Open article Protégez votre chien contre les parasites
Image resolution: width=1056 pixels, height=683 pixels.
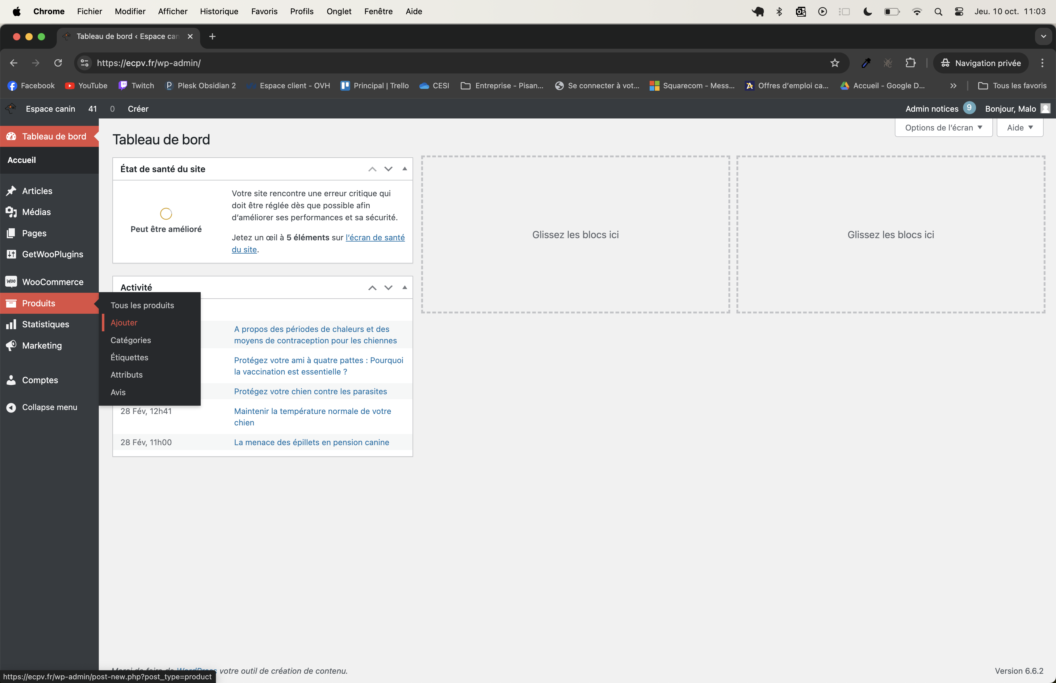tap(310, 391)
